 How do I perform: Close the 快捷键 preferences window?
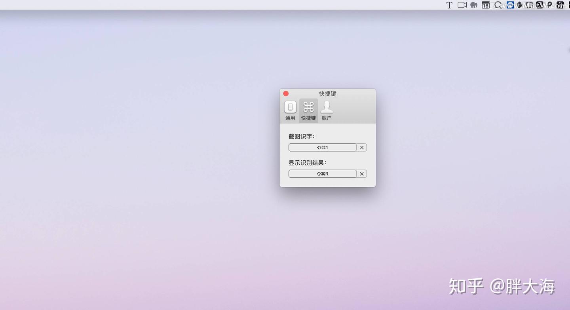[x=286, y=93]
